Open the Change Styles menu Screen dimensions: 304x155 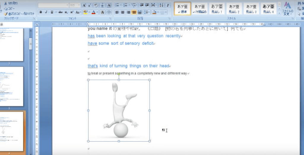click(x=287, y=9)
